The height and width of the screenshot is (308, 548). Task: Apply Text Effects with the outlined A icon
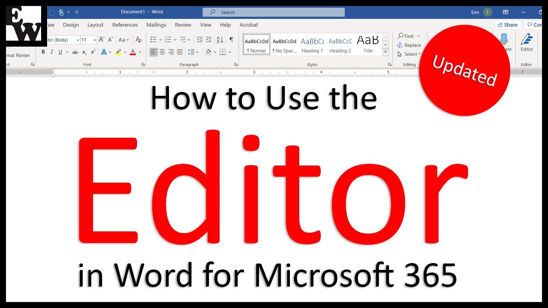(x=104, y=52)
